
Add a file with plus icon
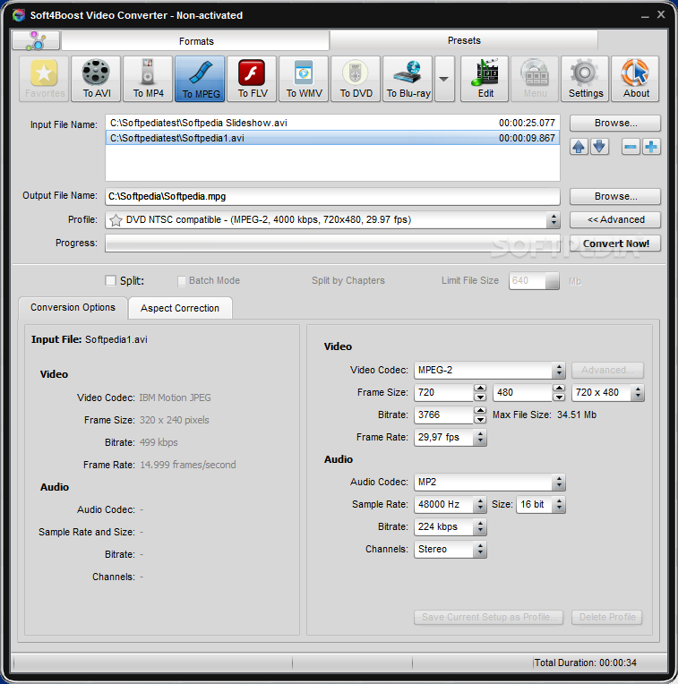tap(651, 147)
